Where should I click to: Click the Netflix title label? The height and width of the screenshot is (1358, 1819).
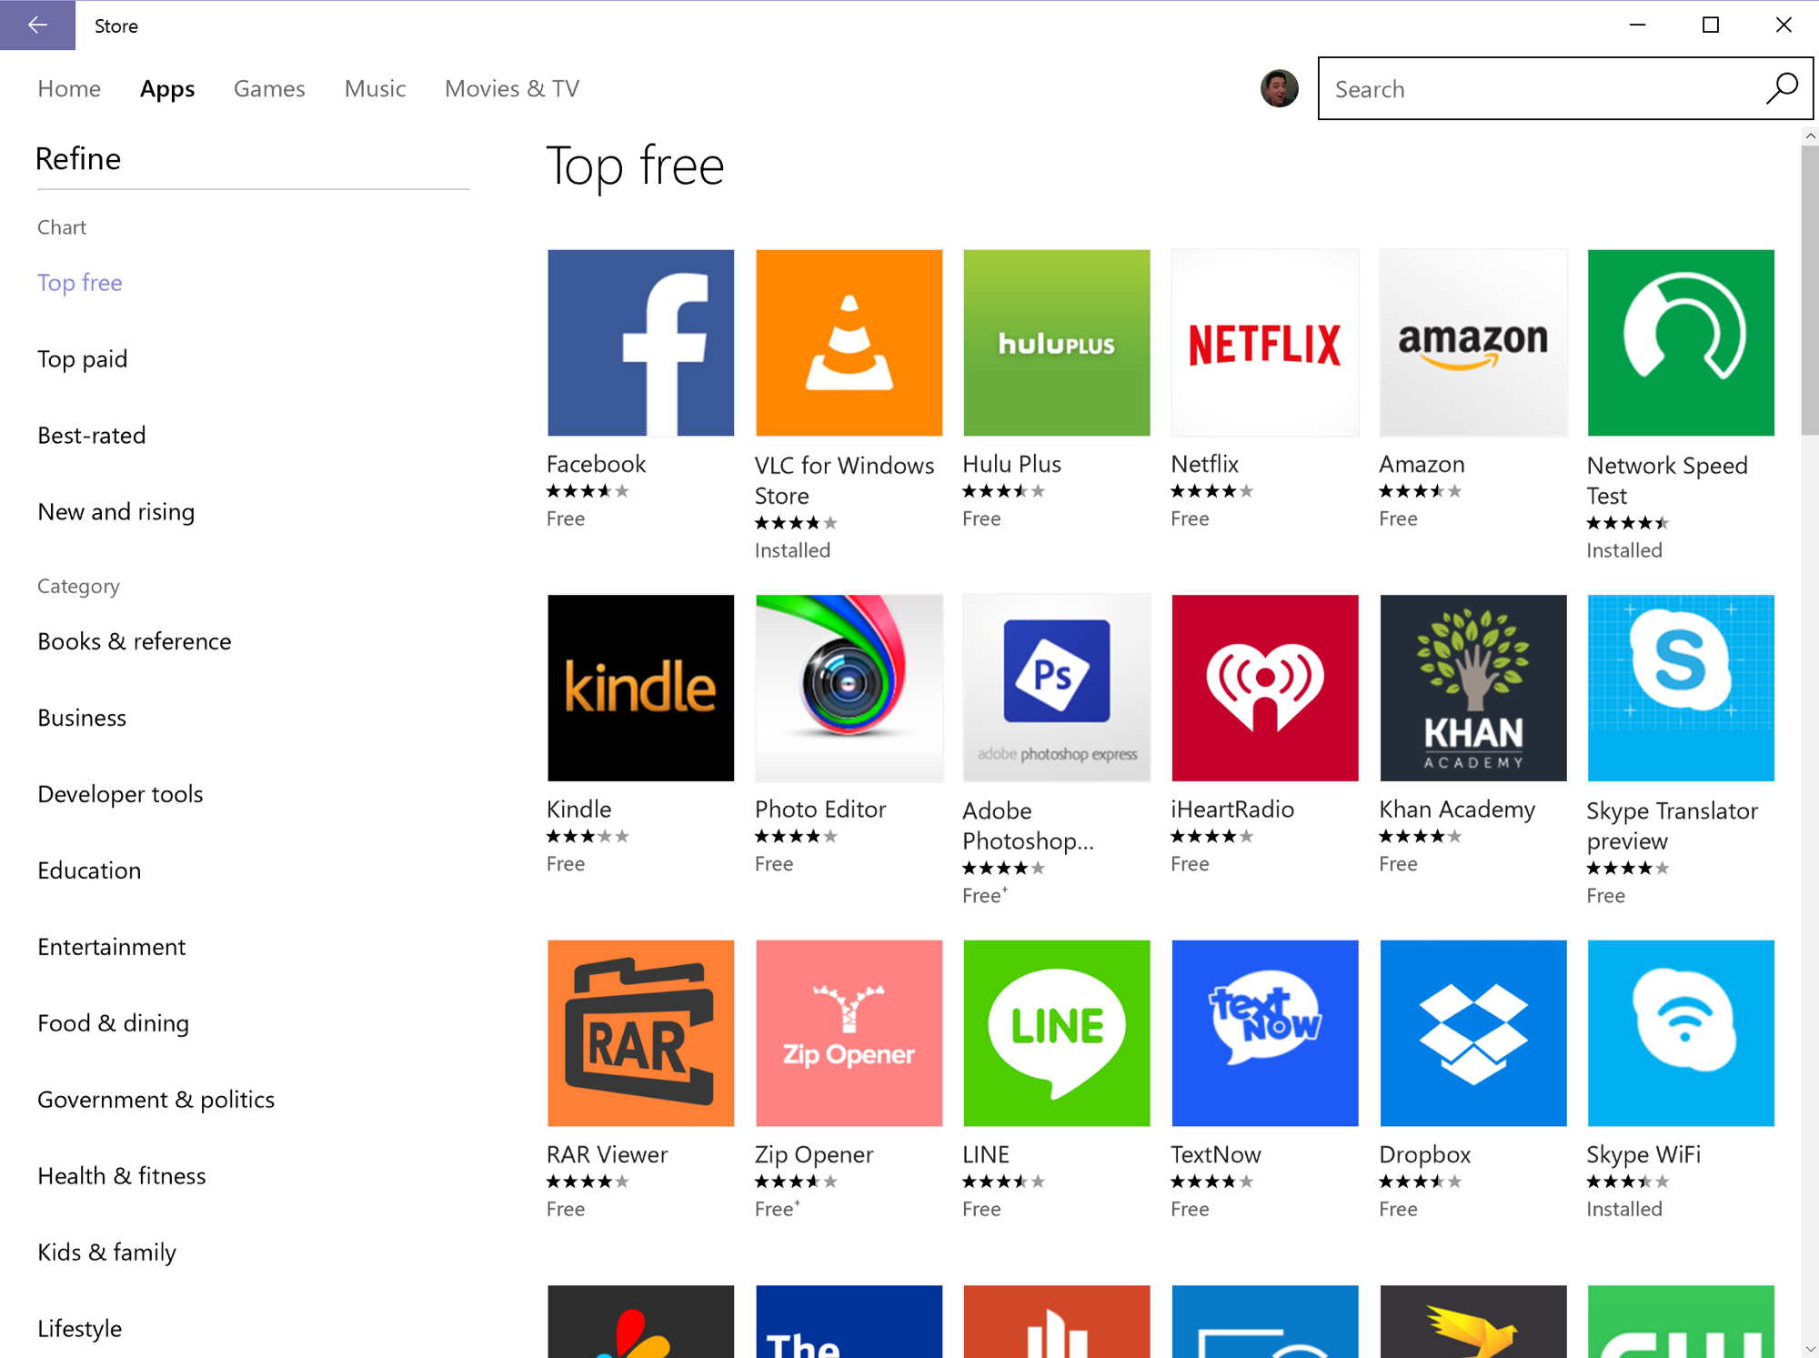tap(1205, 464)
